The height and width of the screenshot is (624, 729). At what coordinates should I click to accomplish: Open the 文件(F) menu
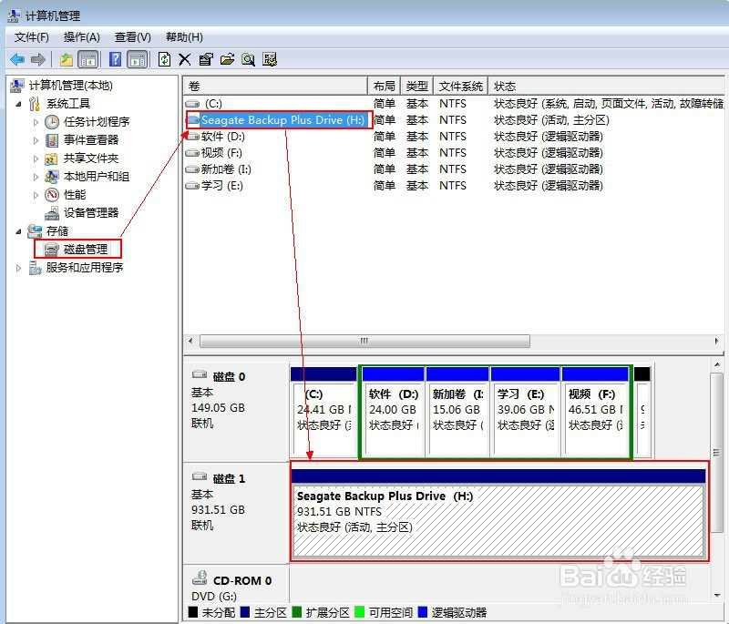click(31, 37)
